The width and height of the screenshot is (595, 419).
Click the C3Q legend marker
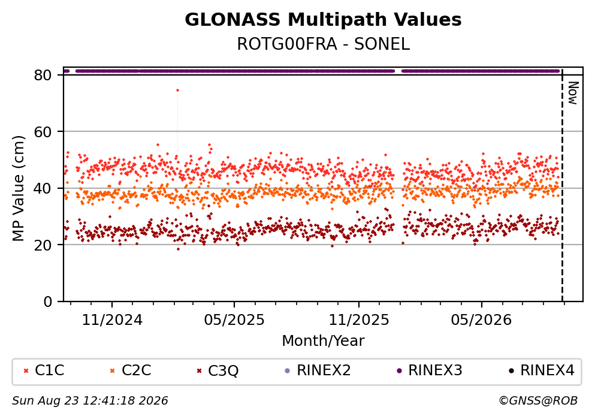(199, 370)
